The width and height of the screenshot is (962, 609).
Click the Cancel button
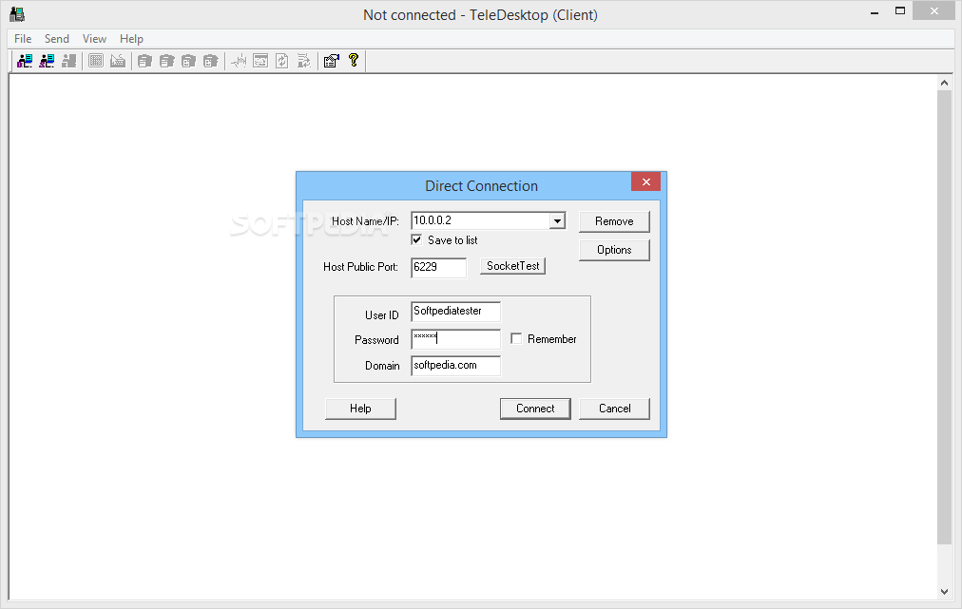(614, 409)
